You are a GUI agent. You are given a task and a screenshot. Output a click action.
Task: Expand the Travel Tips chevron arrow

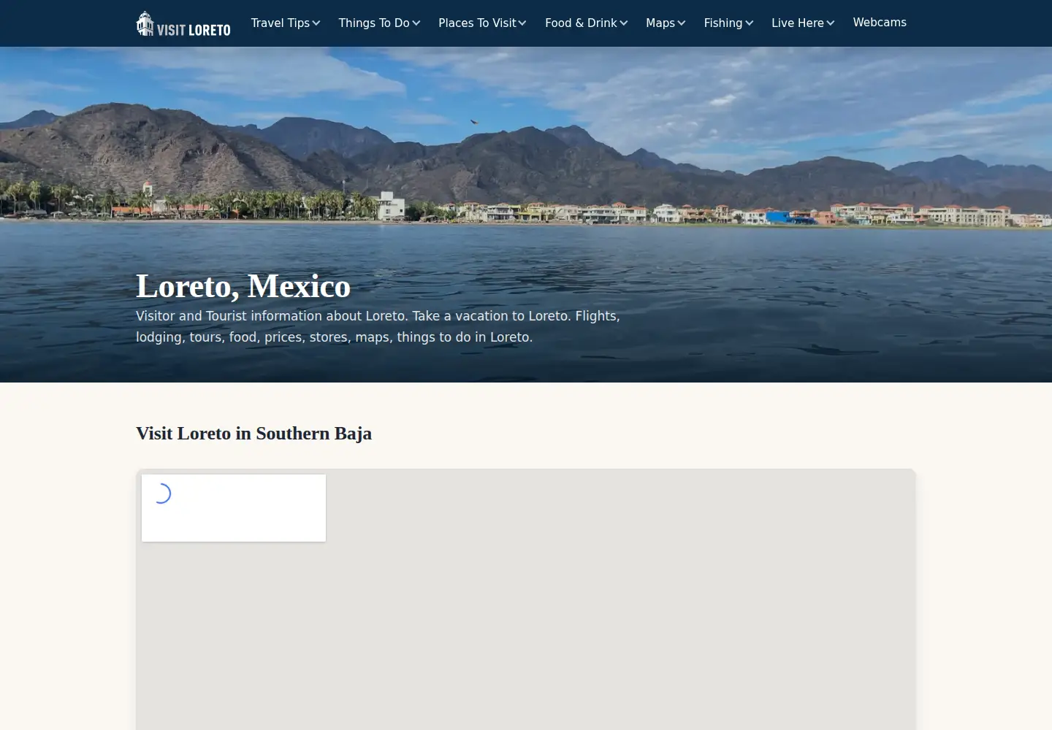coord(316,23)
